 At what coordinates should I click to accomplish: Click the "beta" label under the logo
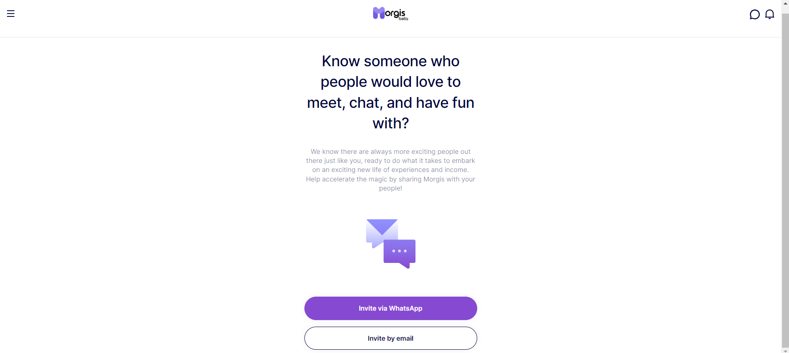pyautogui.click(x=403, y=19)
